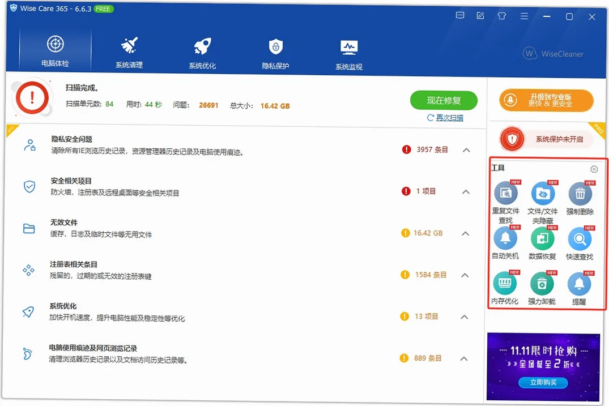Click the 16.42 GB value in 无效文件 row
The image size is (609, 406).
[428, 233]
